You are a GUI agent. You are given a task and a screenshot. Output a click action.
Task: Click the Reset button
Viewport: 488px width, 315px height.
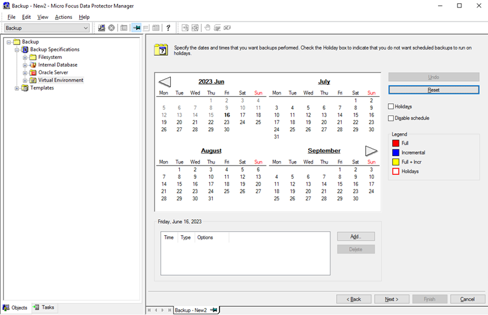click(434, 90)
